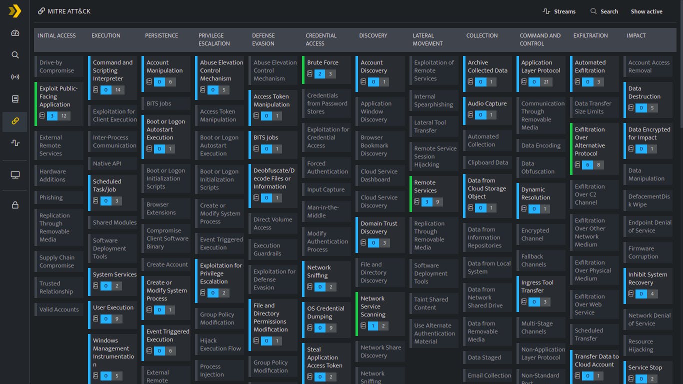Select the Clipboard Data technique
The height and width of the screenshot is (384, 683).
[x=487, y=162]
